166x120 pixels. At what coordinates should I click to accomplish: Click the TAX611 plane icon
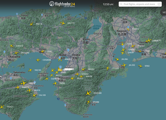[2, 107]
